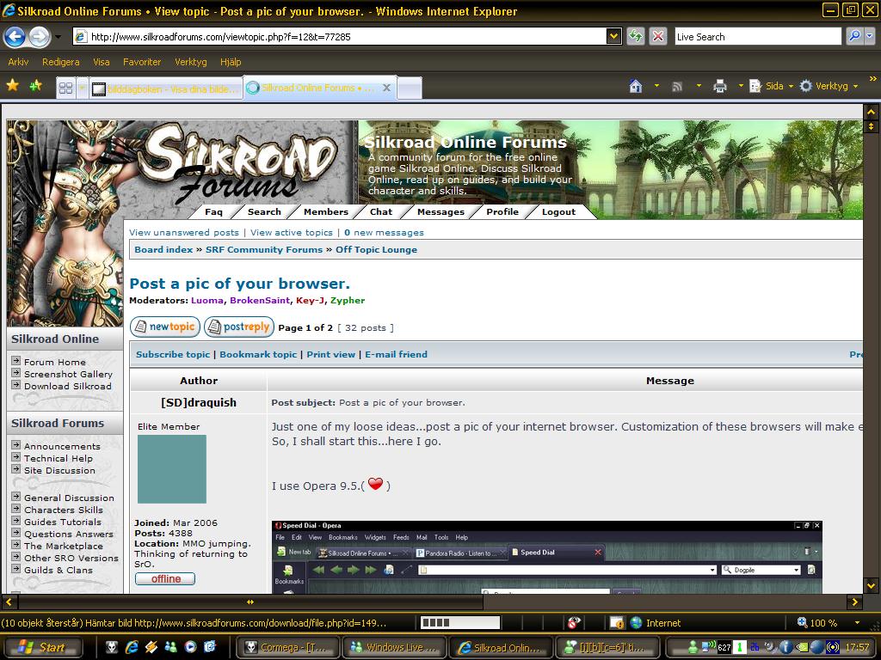Click the Print icon in toolbar
881x660 pixels.
point(720,86)
